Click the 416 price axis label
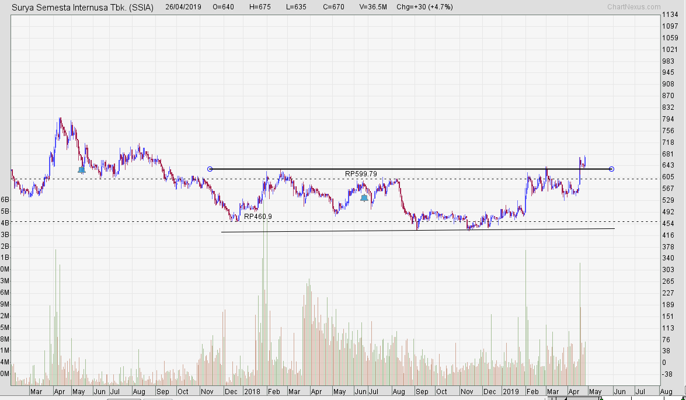Screen dimensions: 686x400 pos(668,235)
